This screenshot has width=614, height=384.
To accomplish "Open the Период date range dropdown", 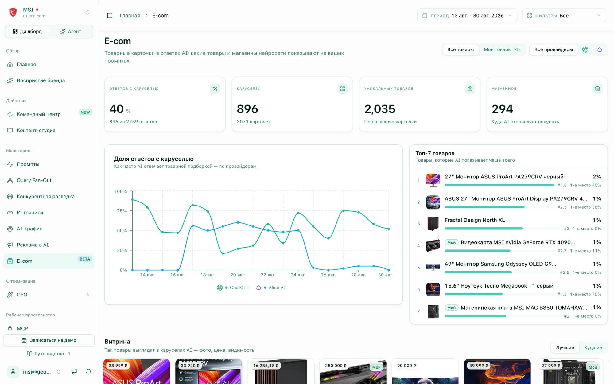I will [467, 15].
